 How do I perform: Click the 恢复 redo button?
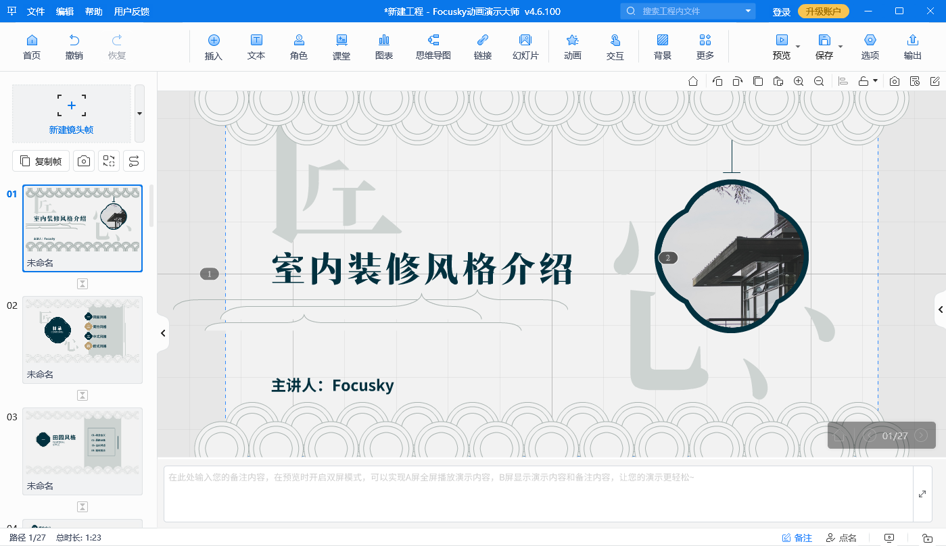pos(117,47)
